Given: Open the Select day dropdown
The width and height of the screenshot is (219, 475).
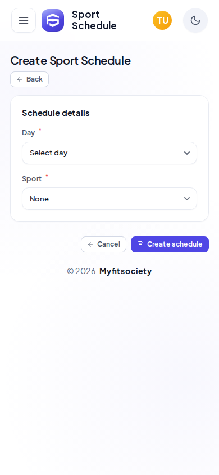Looking at the screenshot, I should coord(109,153).
